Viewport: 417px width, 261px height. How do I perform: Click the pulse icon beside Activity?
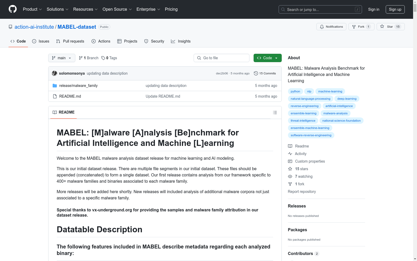click(x=290, y=154)
